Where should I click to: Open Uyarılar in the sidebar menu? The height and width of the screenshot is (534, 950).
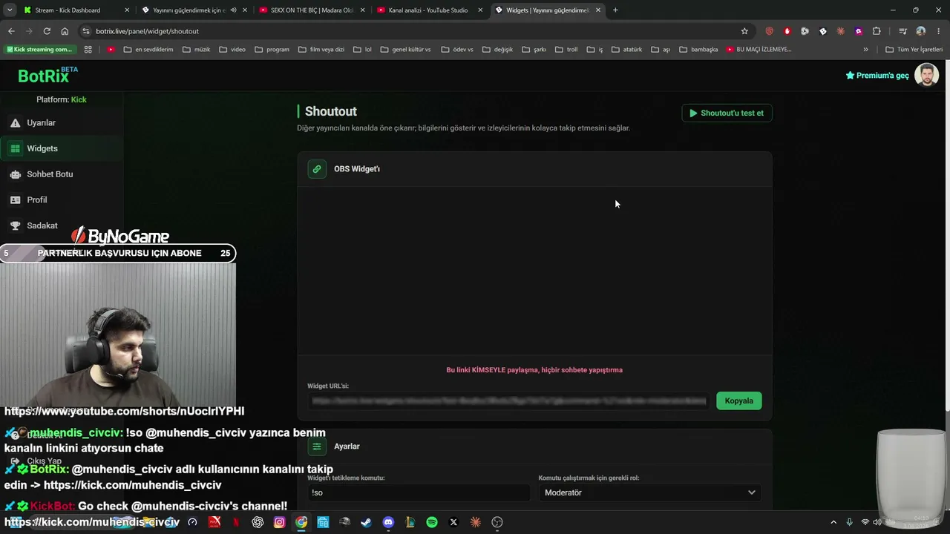point(62,123)
